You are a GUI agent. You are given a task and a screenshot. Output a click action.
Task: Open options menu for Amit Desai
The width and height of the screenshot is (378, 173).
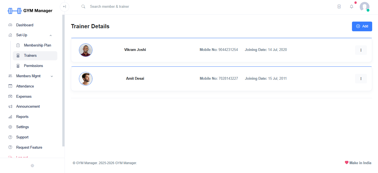point(361,79)
